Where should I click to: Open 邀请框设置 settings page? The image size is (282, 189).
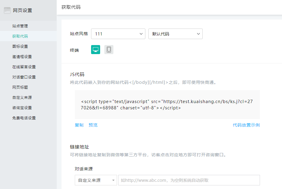coord(22,57)
